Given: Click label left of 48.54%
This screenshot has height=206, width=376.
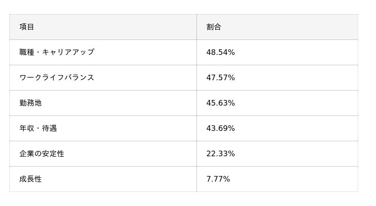Looking at the screenshot, I should (x=57, y=52).
